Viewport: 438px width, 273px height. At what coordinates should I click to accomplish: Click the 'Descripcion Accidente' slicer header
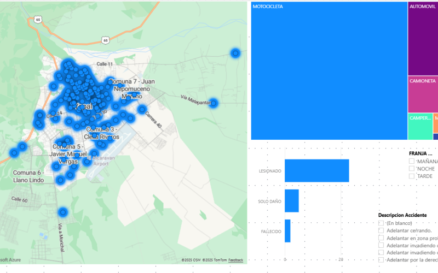[404, 215]
